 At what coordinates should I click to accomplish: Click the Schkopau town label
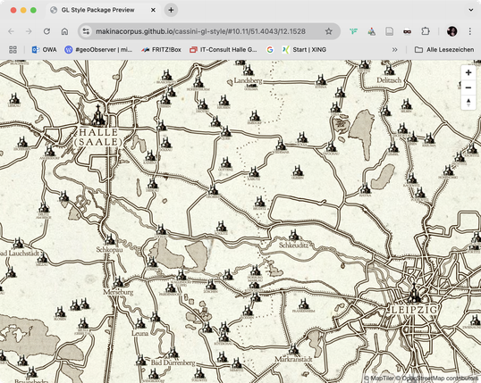coord(109,249)
